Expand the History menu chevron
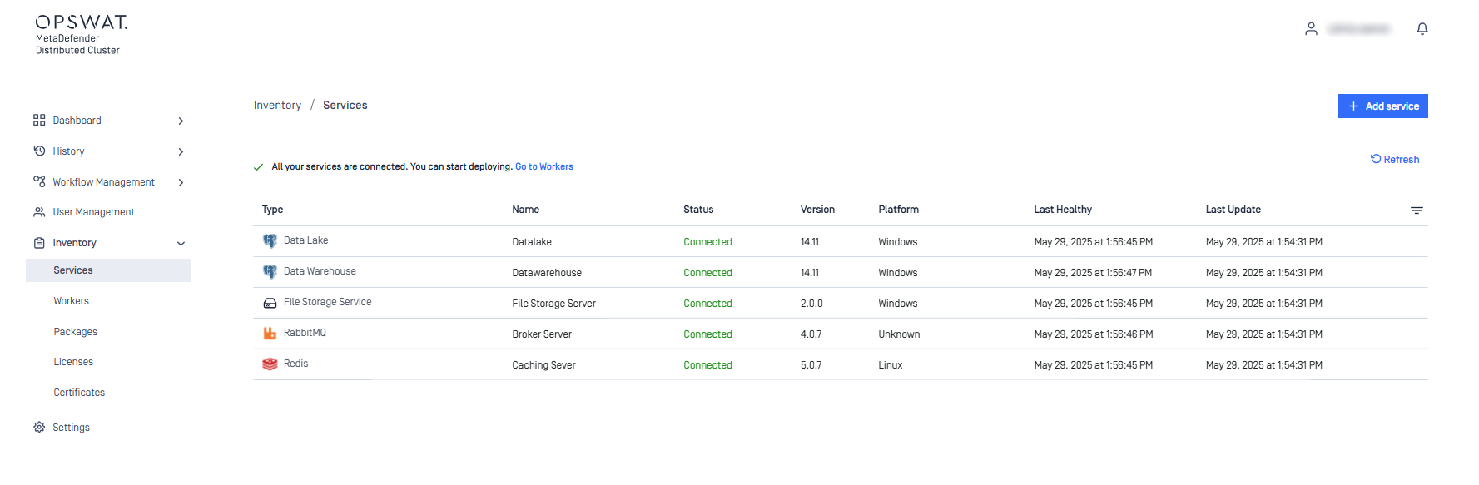1479x485 pixels. click(x=181, y=152)
